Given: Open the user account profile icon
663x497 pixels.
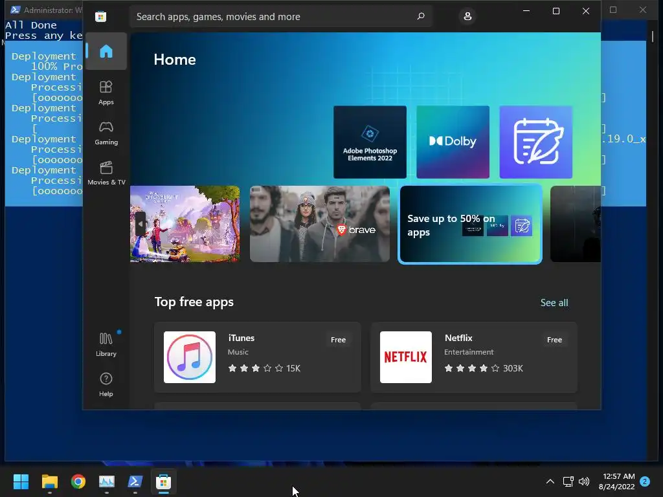Looking at the screenshot, I should pos(467,16).
